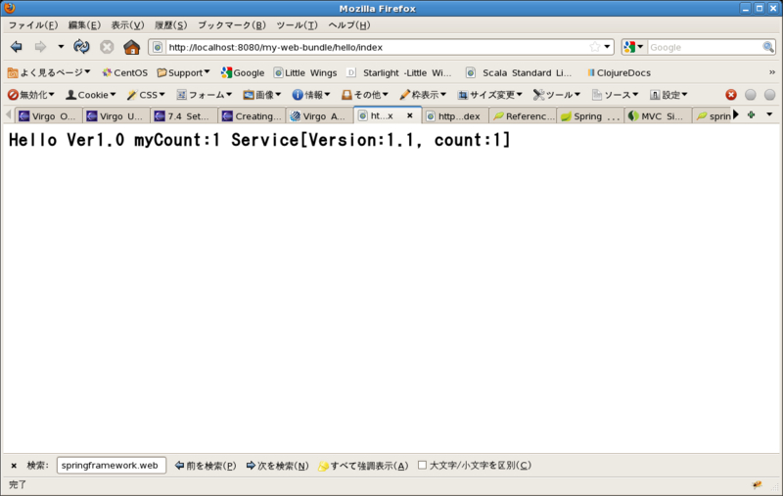Open the 編集(E) menu
This screenshot has height=496, width=783.
click(x=84, y=25)
